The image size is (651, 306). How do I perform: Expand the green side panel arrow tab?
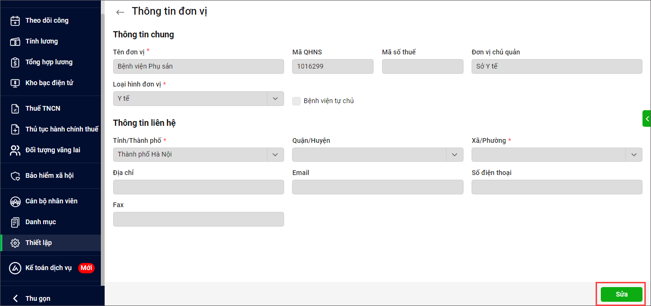(x=647, y=118)
